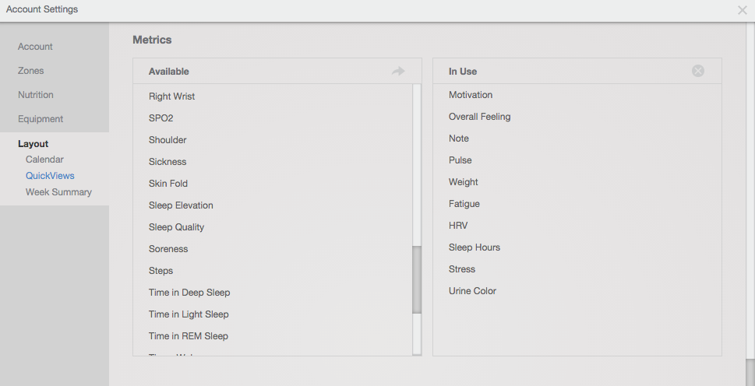Close the Account Settings dialog
This screenshot has height=386, width=755.
click(742, 10)
